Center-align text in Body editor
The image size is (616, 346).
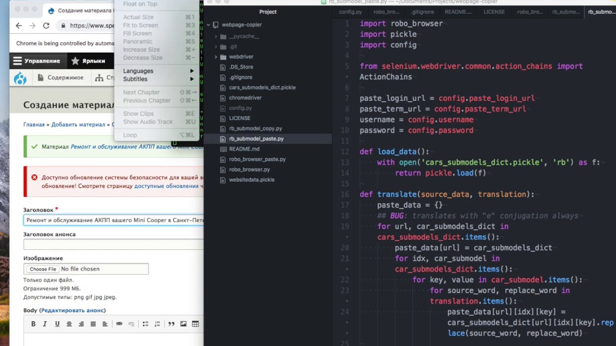click(69, 324)
